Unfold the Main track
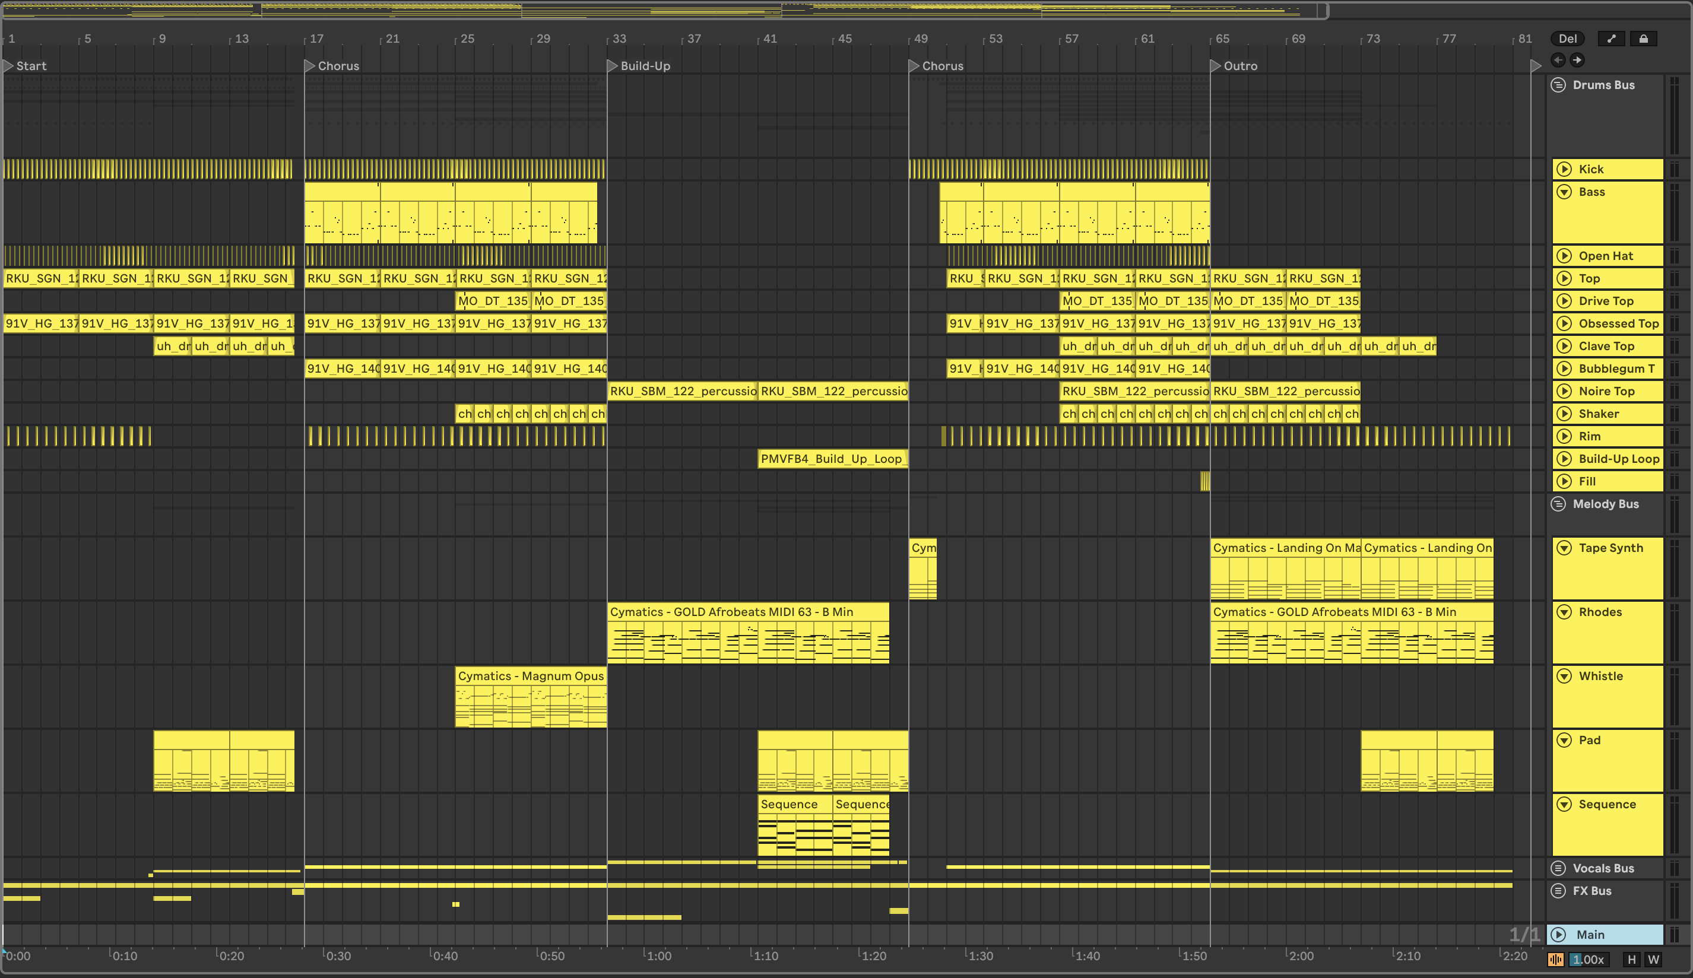Viewport: 1693px width, 978px height. tap(1558, 935)
